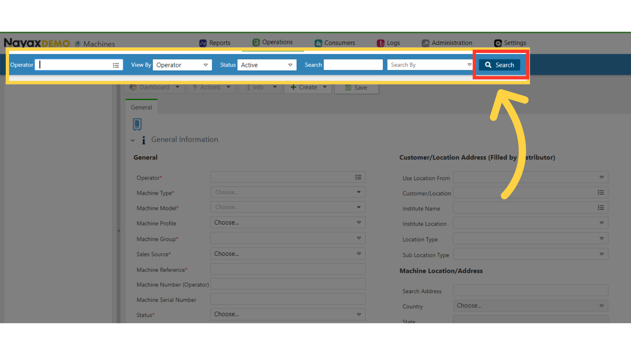
Task: Open the Logs menu
Action: [x=388, y=43]
